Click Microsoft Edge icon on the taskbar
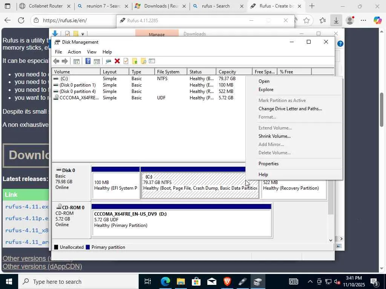 point(165,281)
